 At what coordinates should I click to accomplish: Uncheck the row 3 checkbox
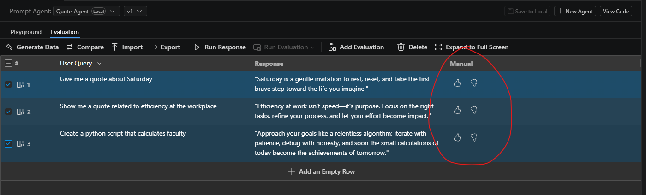pos(8,144)
